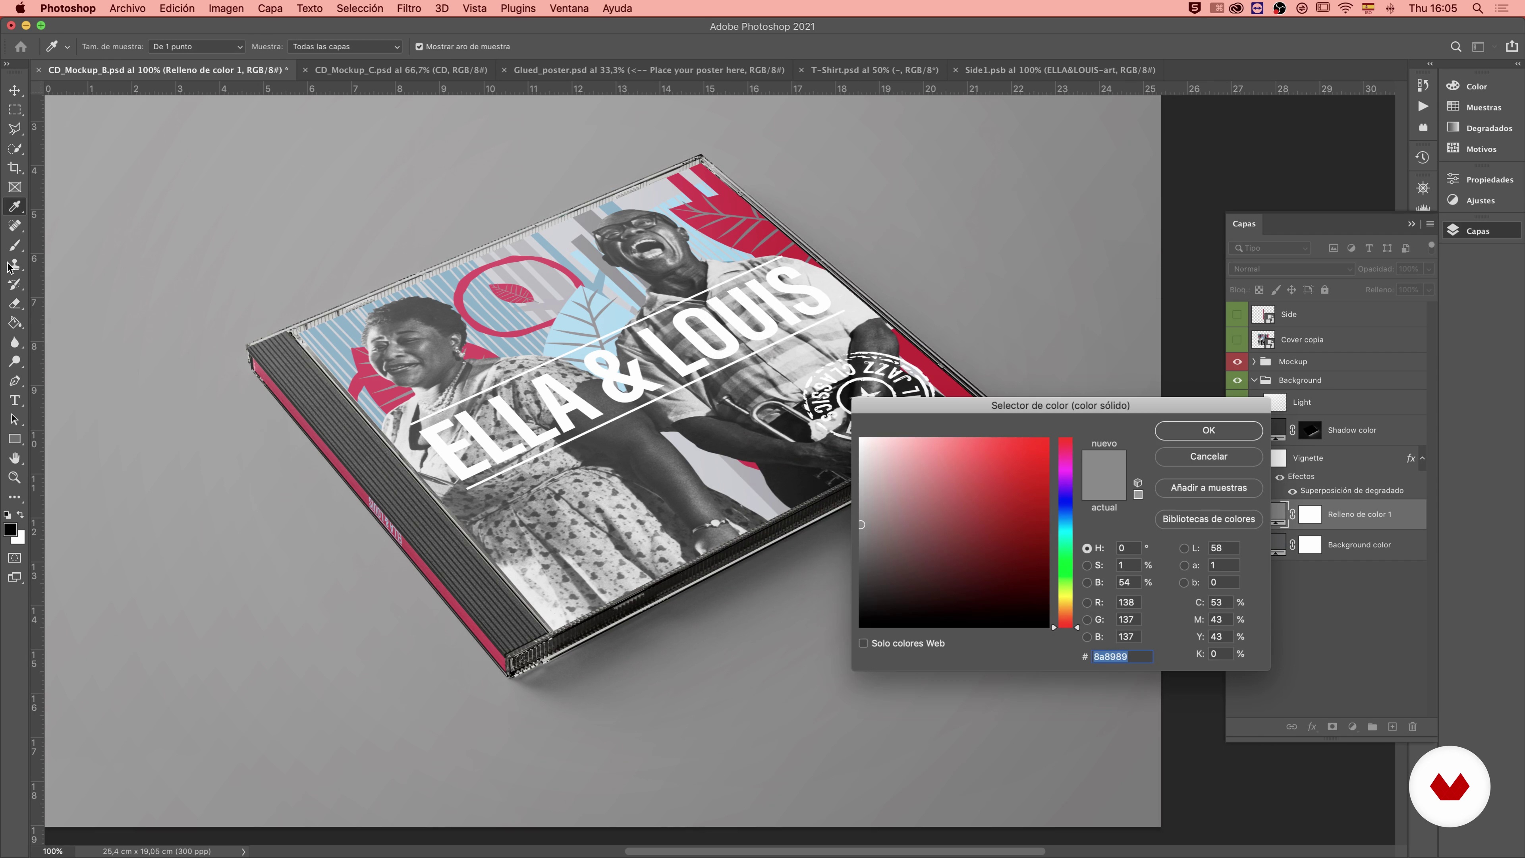Select the Rectangular Marquee tool
This screenshot has width=1525, height=858.
(15, 110)
